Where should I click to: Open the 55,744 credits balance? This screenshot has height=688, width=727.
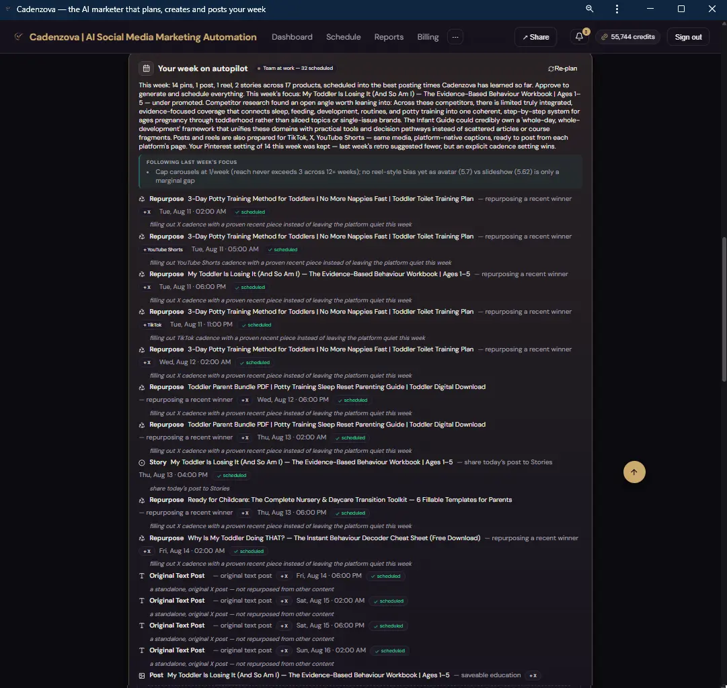tap(628, 36)
